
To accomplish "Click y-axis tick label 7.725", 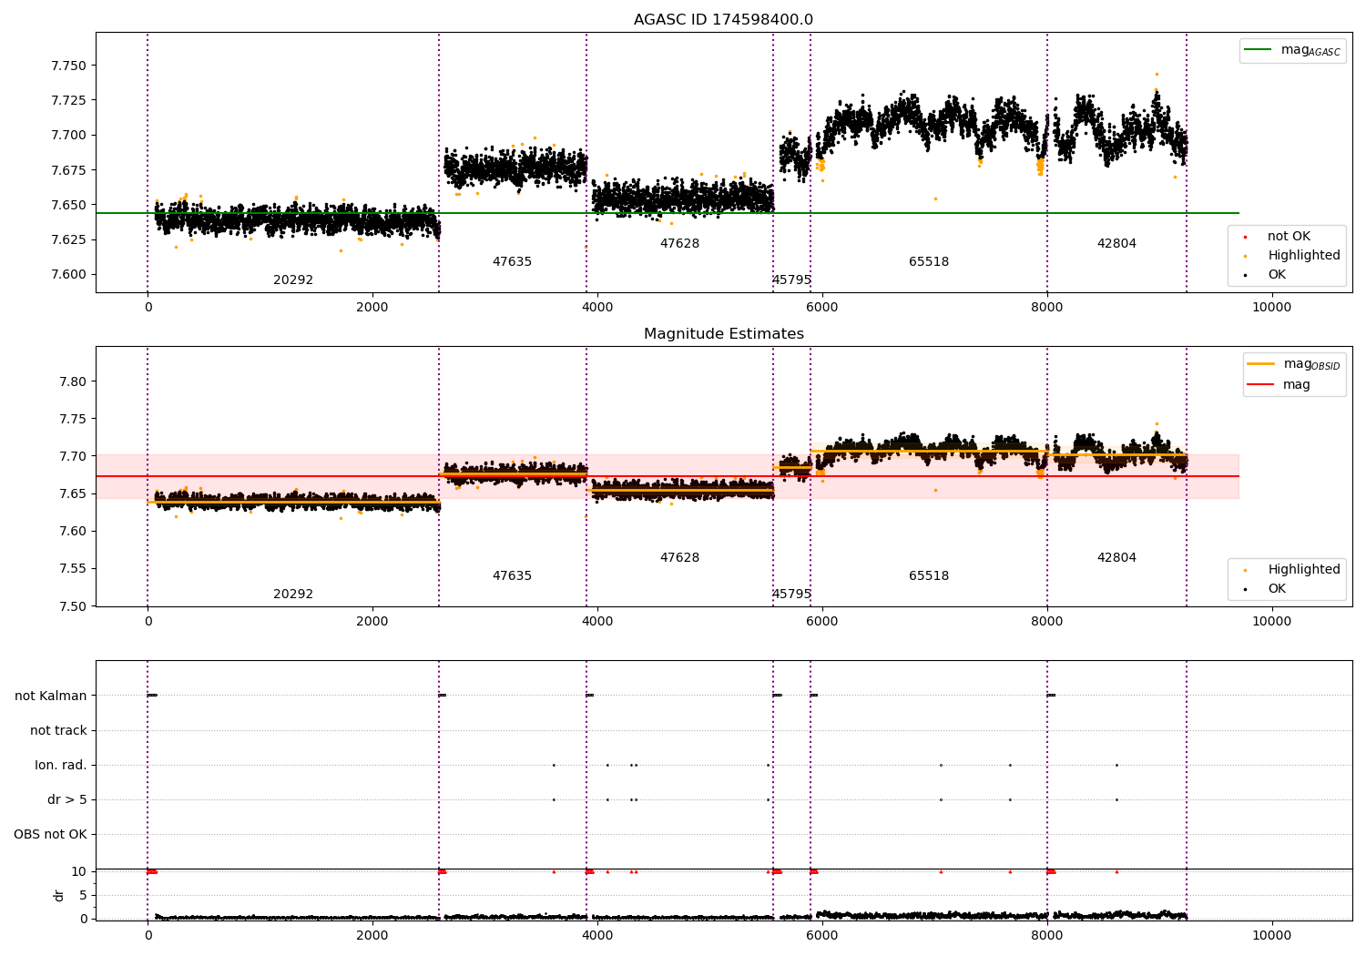I will tap(69, 101).
